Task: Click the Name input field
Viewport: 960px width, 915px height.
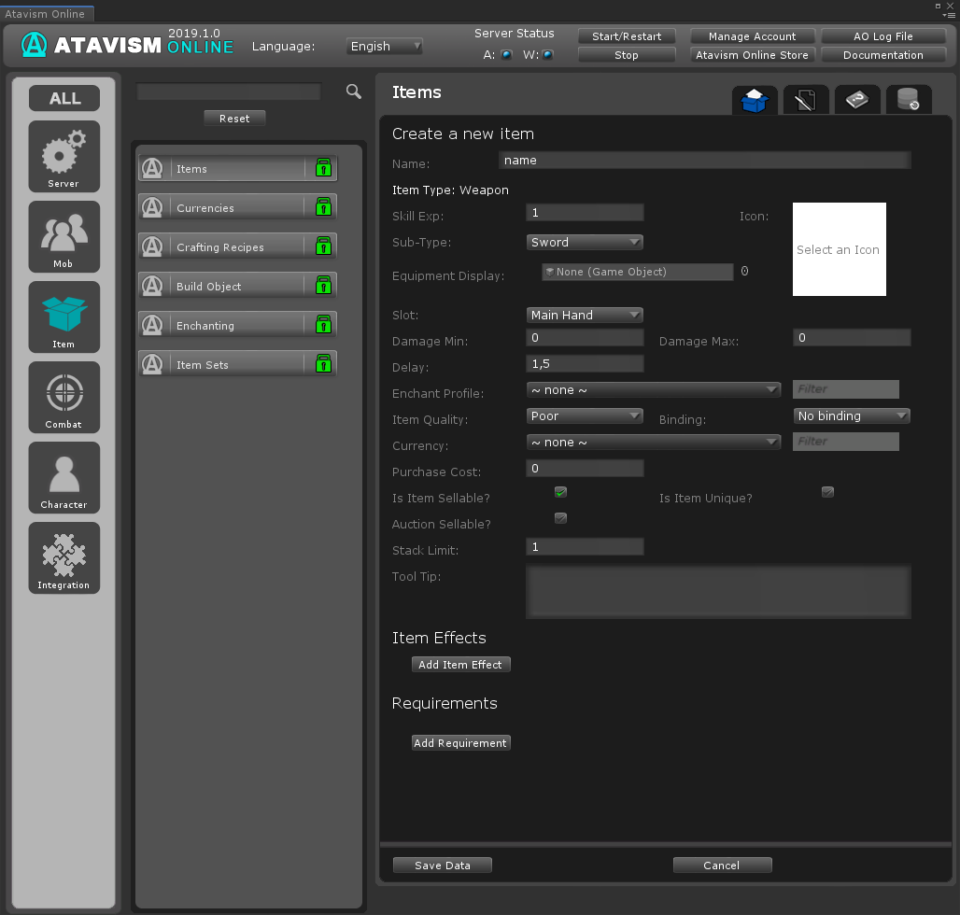Action: tap(704, 161)
